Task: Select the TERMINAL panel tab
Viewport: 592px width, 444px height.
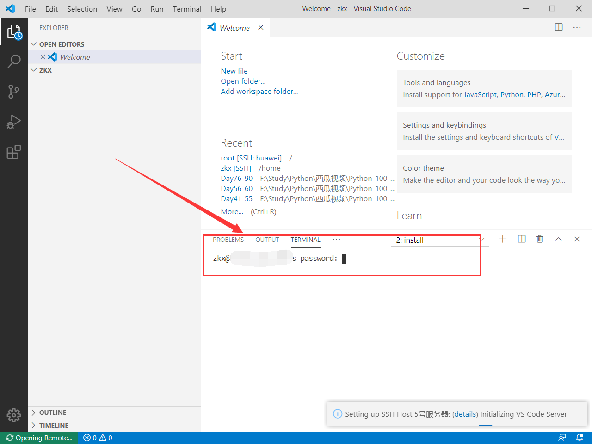Action: point(305,240)
